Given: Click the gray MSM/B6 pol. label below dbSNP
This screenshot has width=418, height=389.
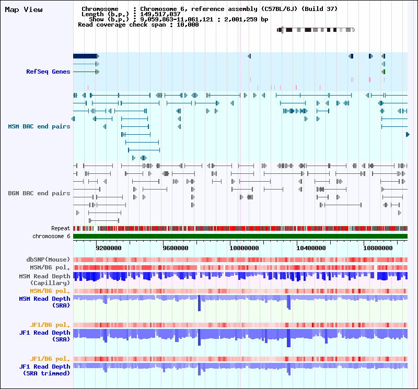Looking at the screenshot, I should [50, 267].
